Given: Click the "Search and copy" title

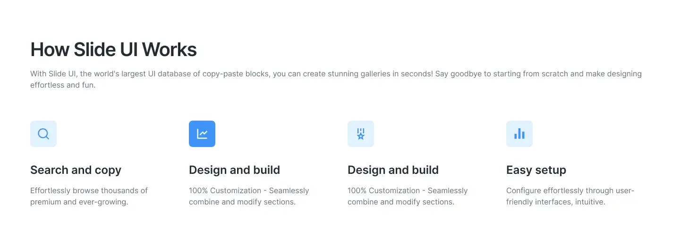Looking at the screenshot, I should tap(76, 170).
